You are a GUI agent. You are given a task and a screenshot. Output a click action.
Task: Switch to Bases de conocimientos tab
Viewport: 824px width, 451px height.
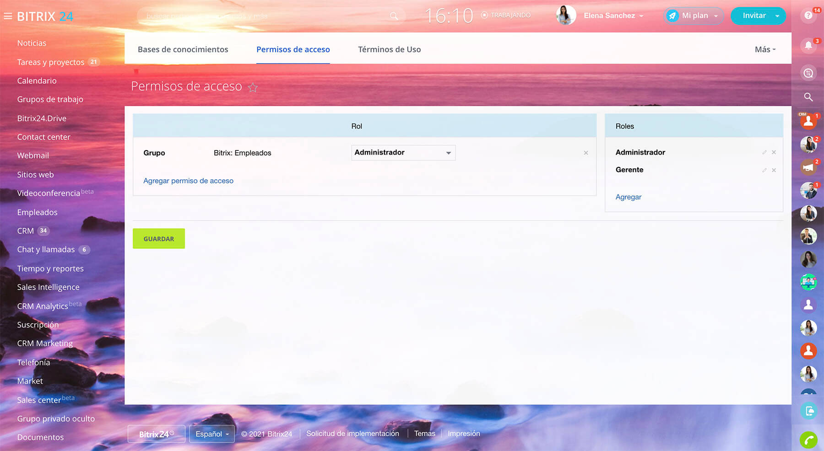click(183, 49)
